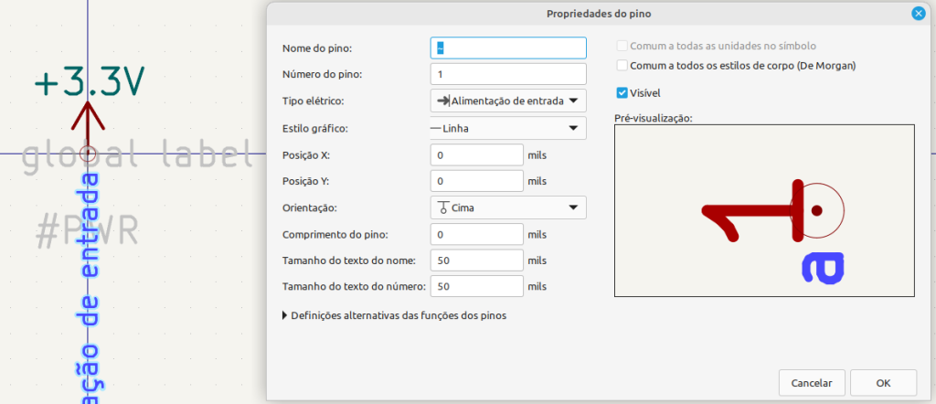This screenshot has height=404, width=936.
Task: Focus the Posição X input field
Action: pos(477,155)
